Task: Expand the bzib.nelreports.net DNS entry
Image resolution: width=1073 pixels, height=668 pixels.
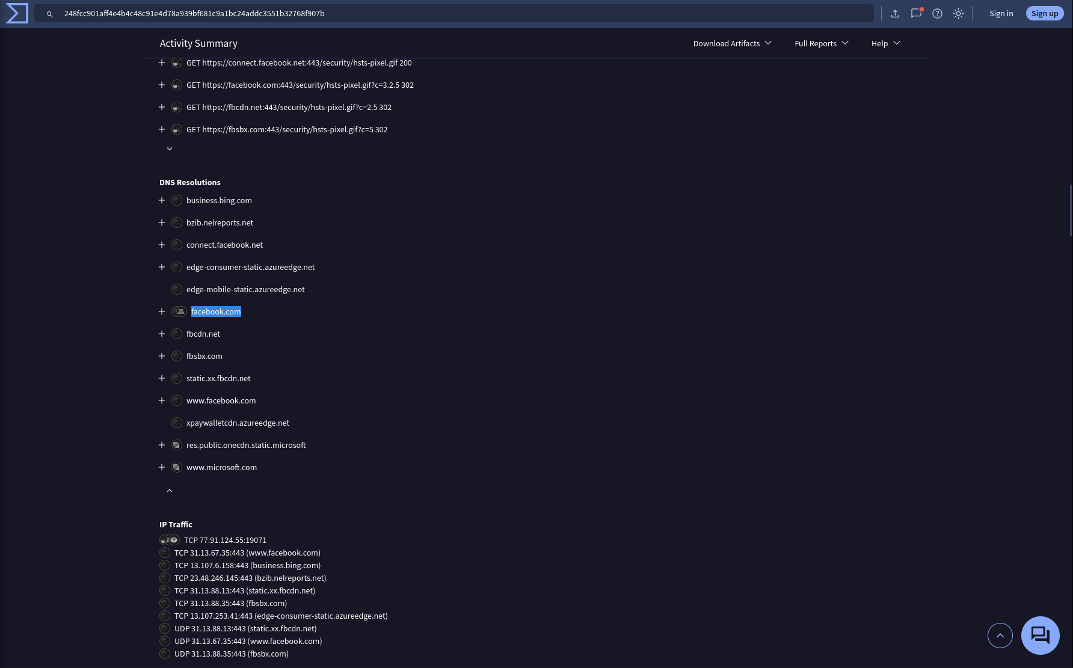Action: [x=162, y=222]
